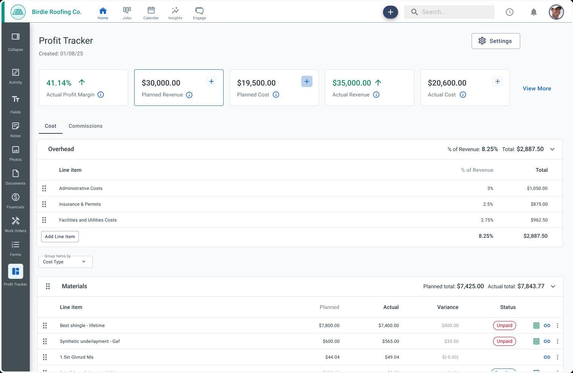This screenshot has width=573, height=373.
Task: Open Engage in top navigation
Action: click(199, 13)
